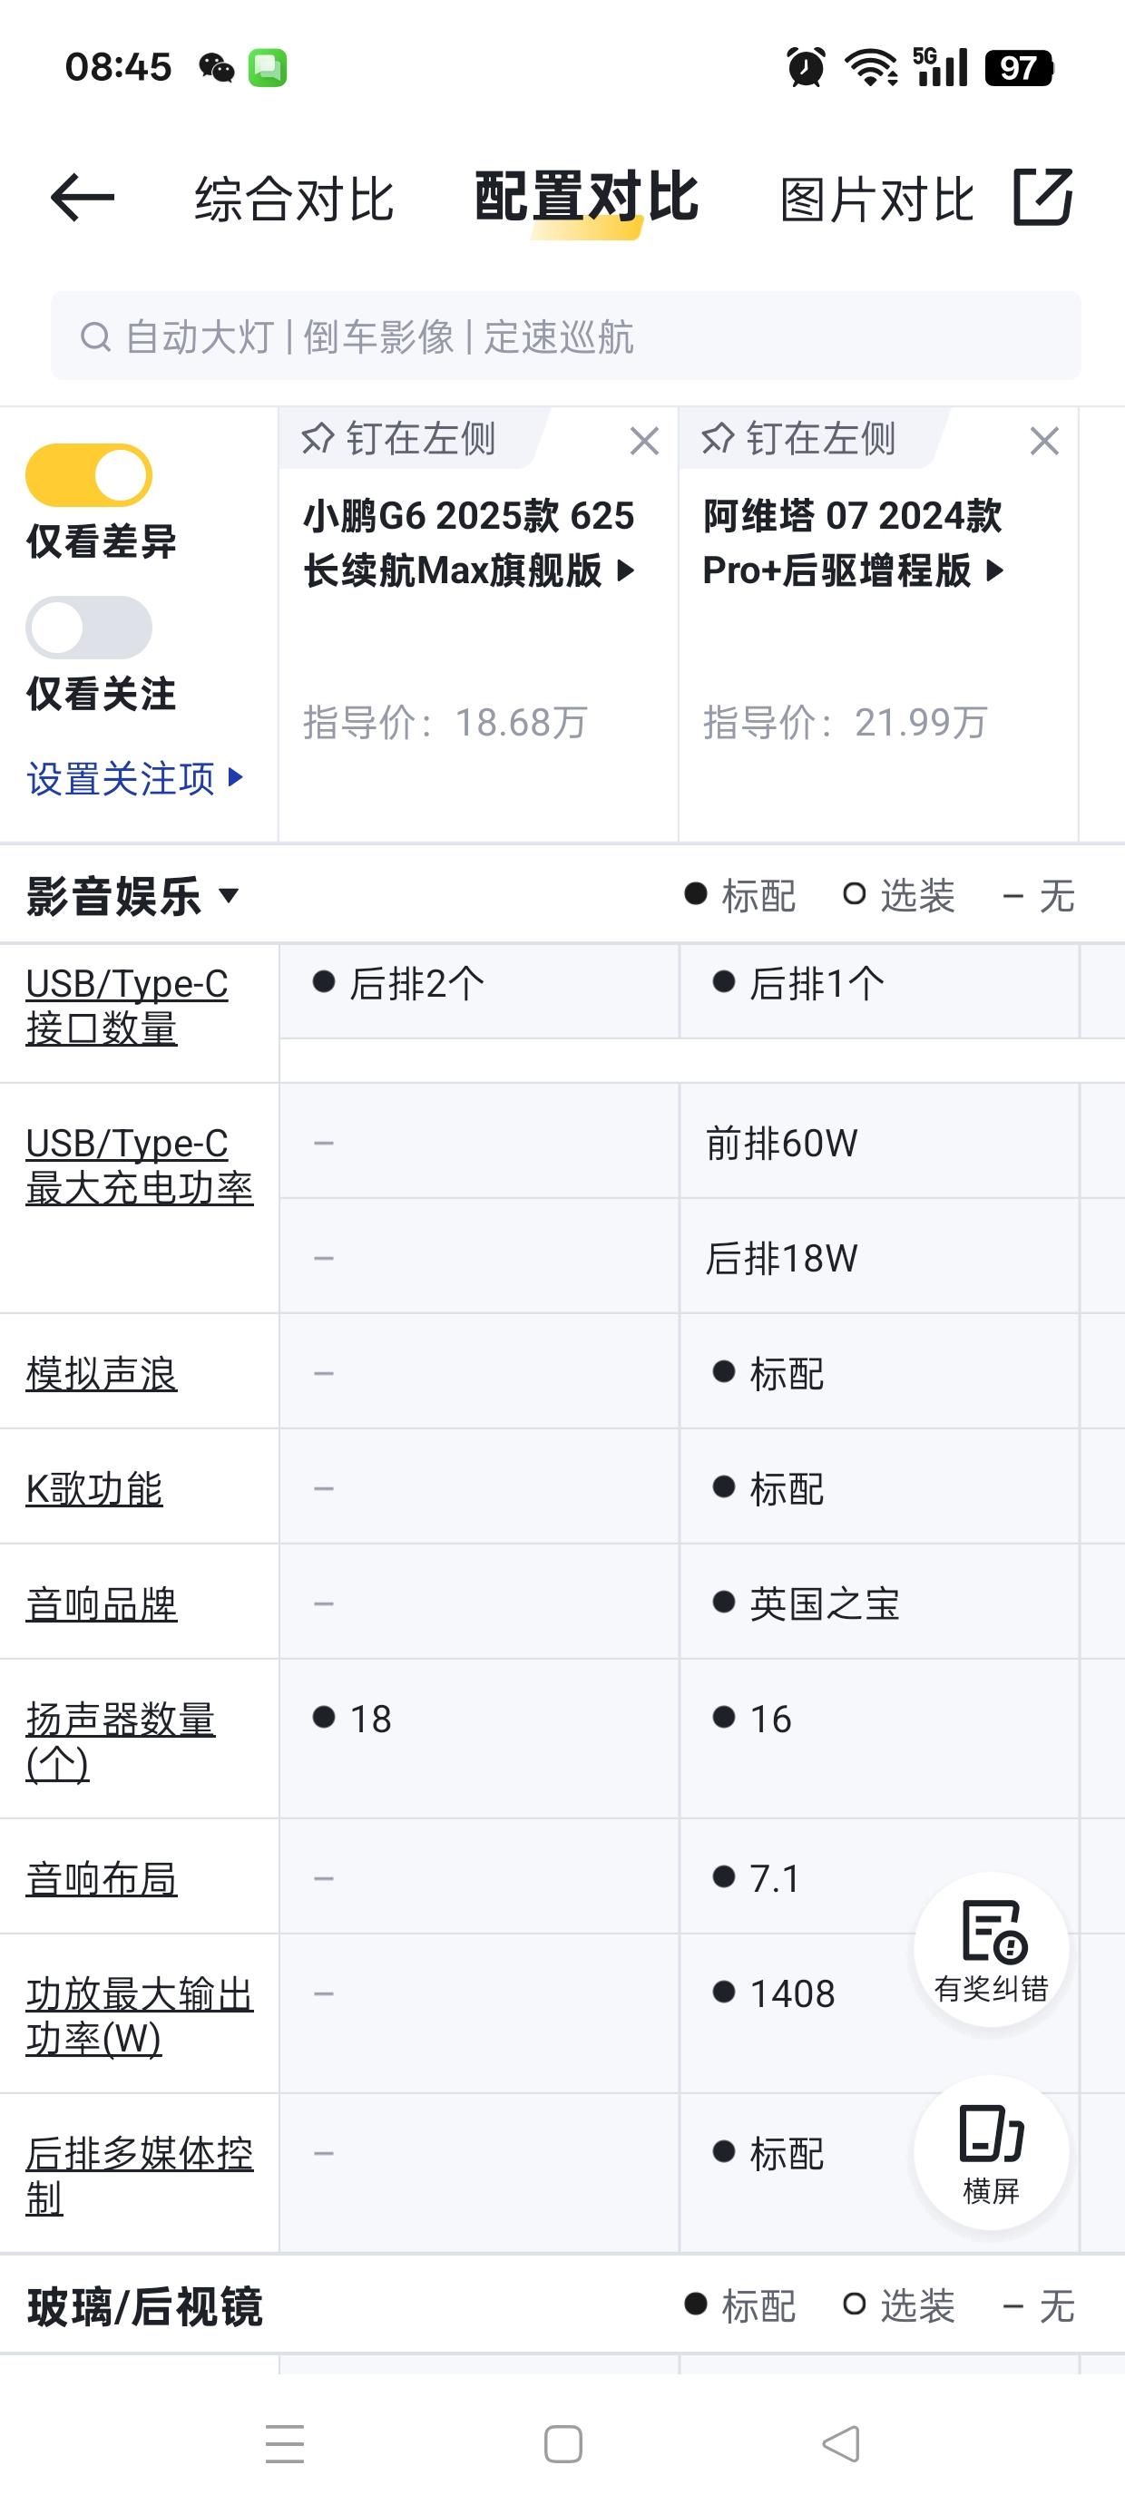Viewport: 1125px width, 2514px height.
Task: Open 小鹏G6 2025款 model selector
Action: click(x=470, y=542)
